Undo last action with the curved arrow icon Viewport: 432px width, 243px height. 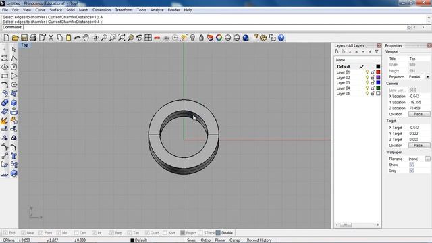(78, 38)
